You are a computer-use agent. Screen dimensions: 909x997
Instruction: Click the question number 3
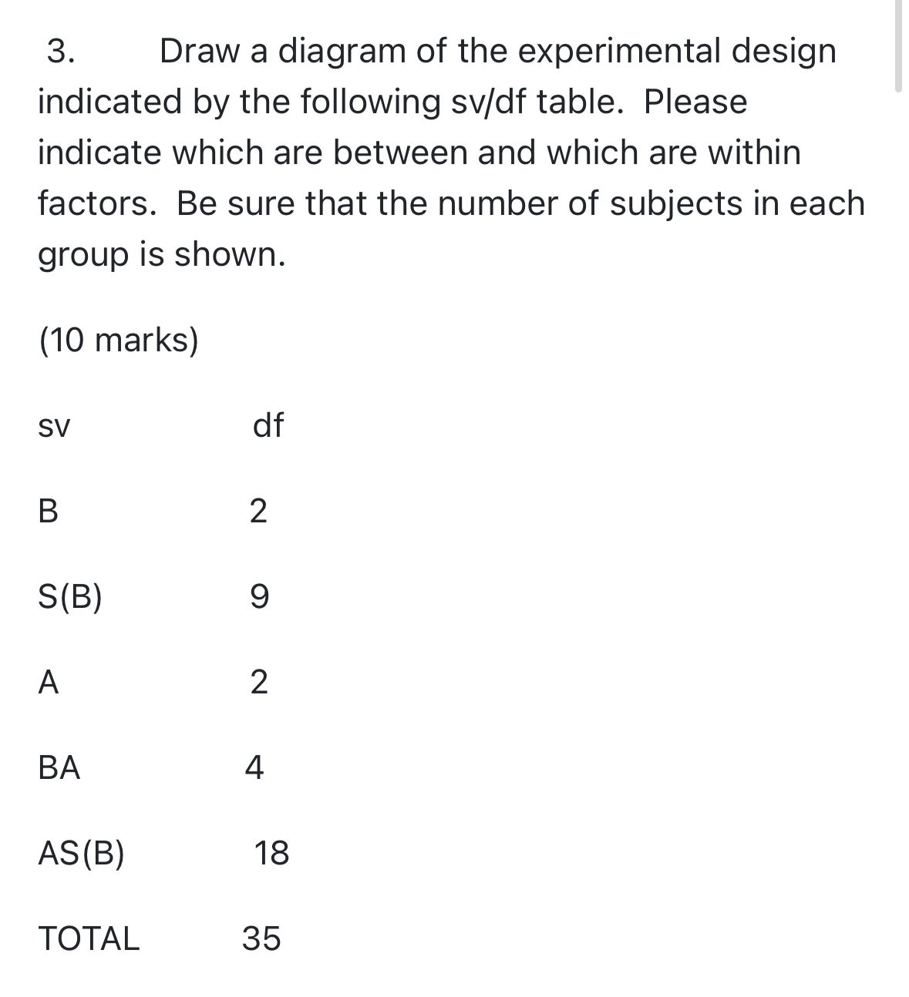(x=62, y=52)
